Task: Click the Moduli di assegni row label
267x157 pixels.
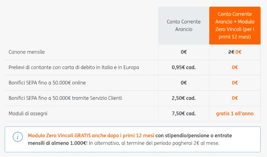Action: coord(28,114)
